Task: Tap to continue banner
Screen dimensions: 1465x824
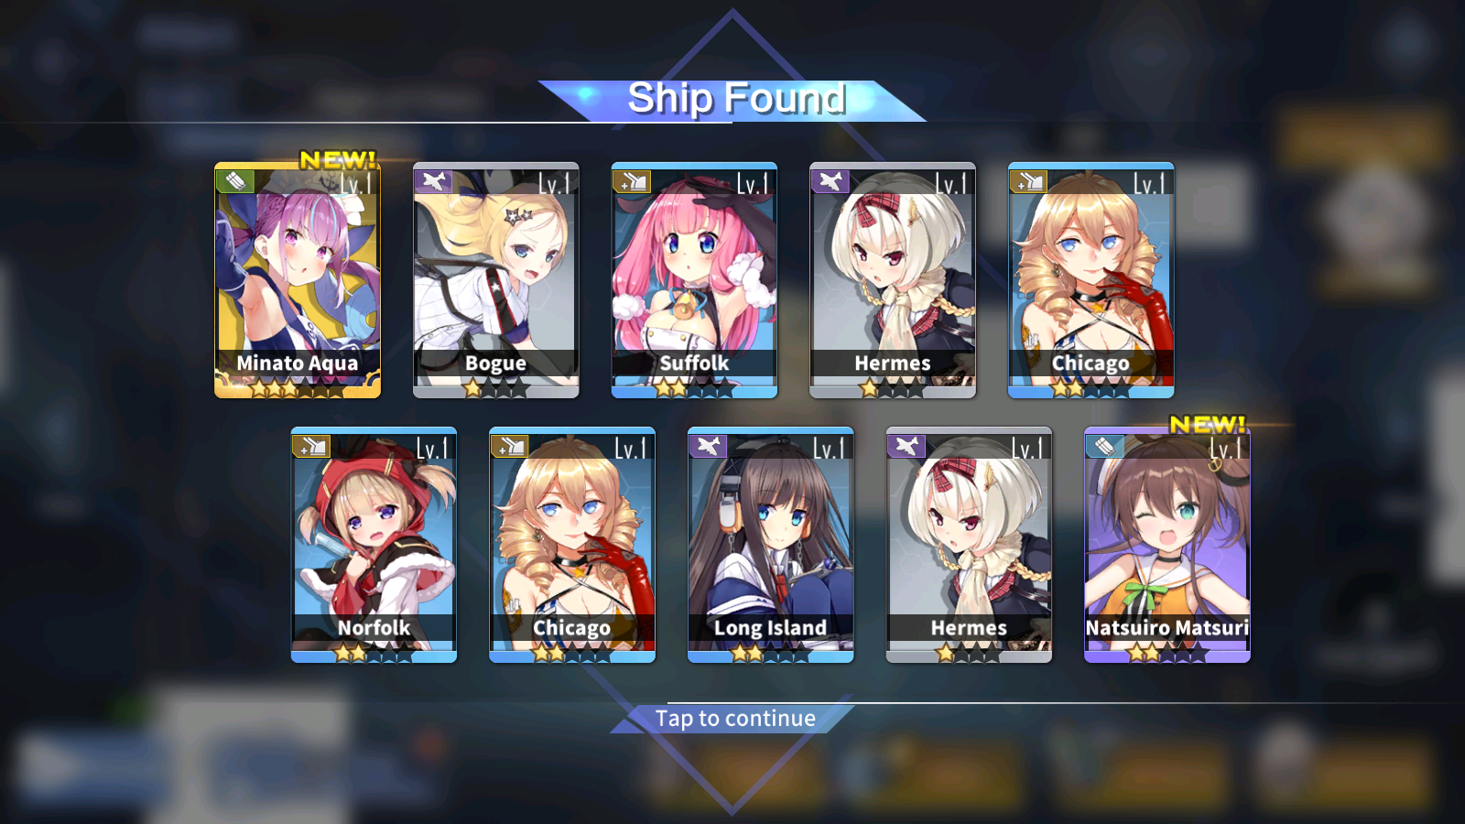Action: [x=735, y=719]
